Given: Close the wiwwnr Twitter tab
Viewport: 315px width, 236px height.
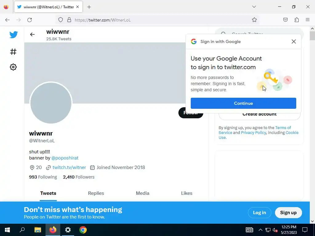Looking at the screenshot, I should (x=78, y=7).
